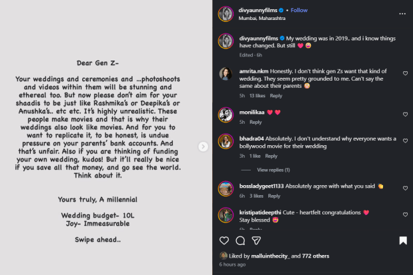The width and height of the screenshot is (413, 275).
Task: Save the post with the bookmark icon
Action: point(403,240)
